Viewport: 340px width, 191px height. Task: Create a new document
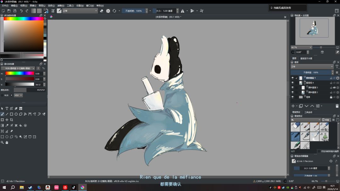click(x=3, y=11)
